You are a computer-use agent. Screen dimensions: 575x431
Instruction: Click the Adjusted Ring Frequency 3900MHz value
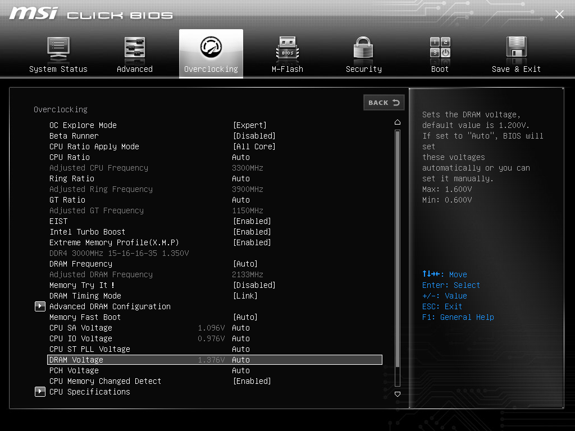pos(248,189)
